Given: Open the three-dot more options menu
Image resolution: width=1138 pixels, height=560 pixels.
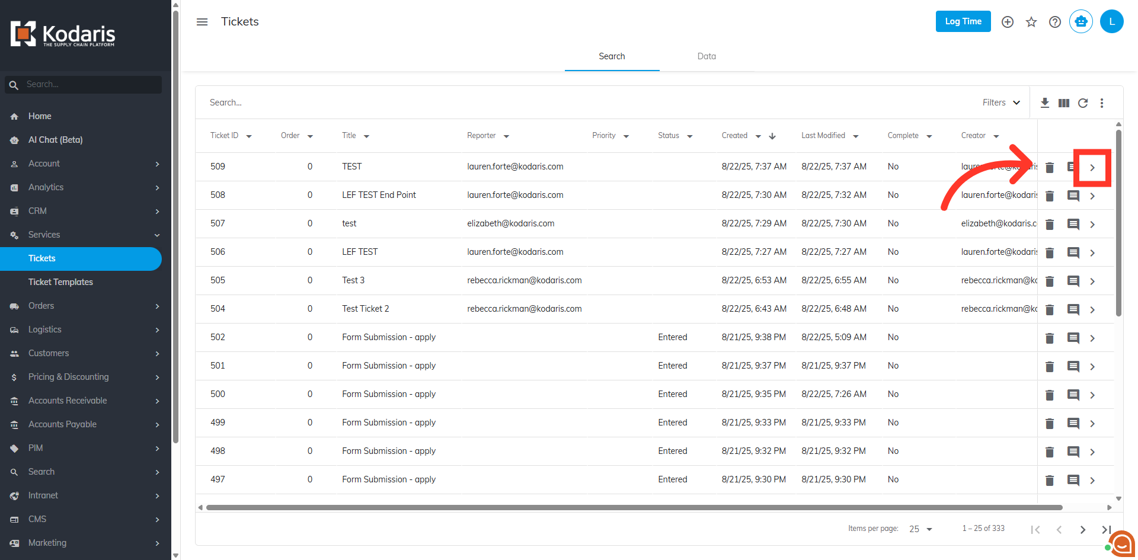Looking at the screenshot, I should 1102,103.
